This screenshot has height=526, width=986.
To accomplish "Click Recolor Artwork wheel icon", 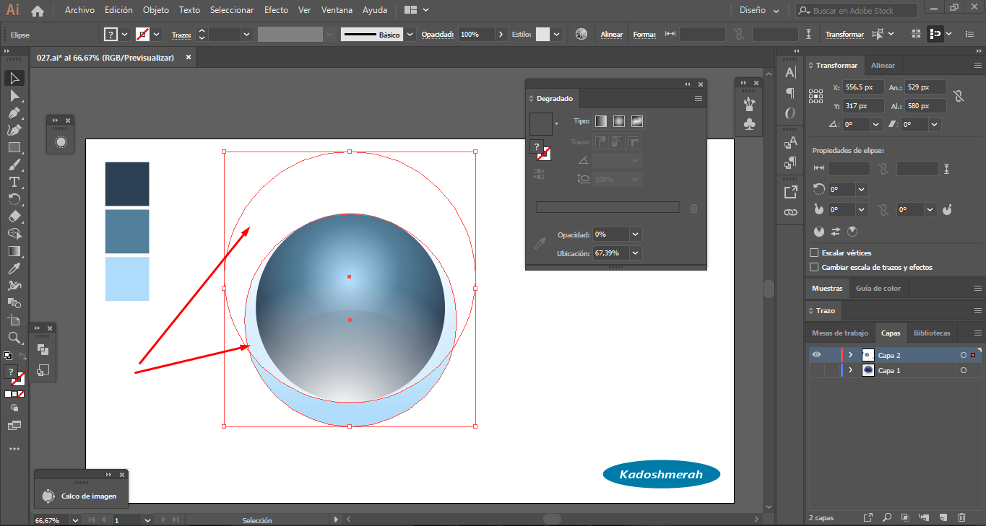I will [581, 34].
